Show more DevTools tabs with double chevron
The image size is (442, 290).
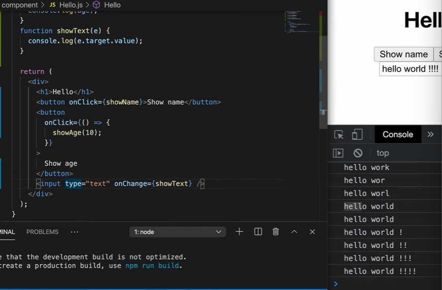pyautogui.click(x=430, y=135)
